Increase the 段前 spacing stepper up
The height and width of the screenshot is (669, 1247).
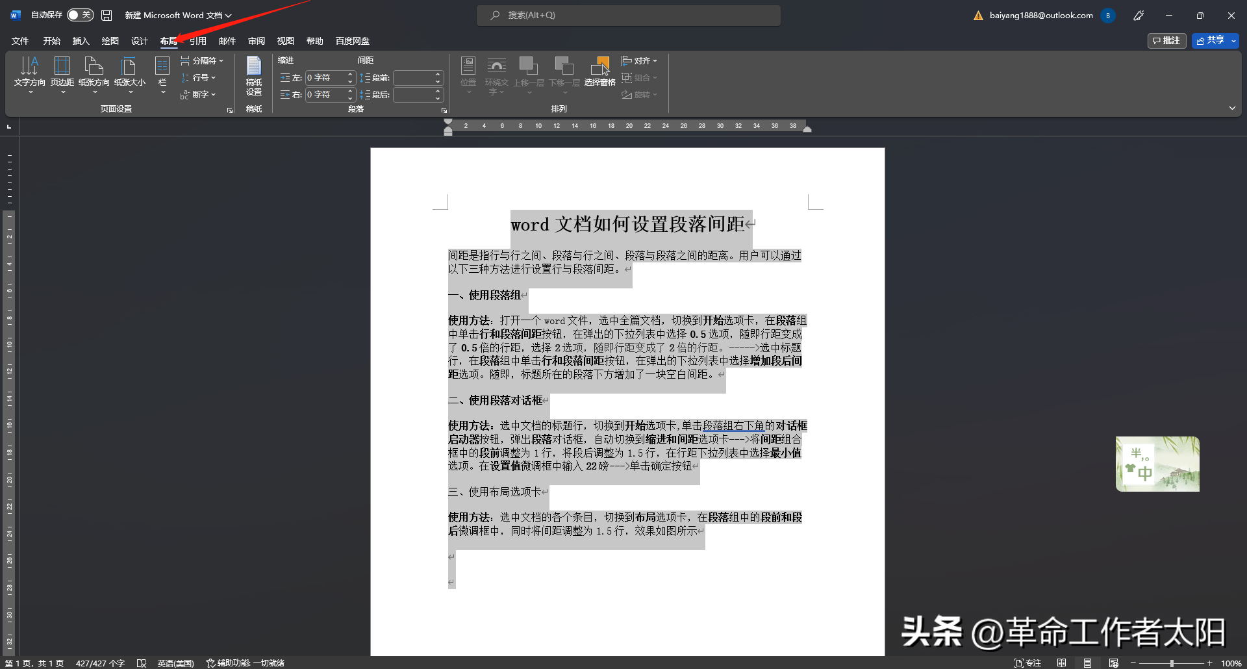tap(438, 75)
